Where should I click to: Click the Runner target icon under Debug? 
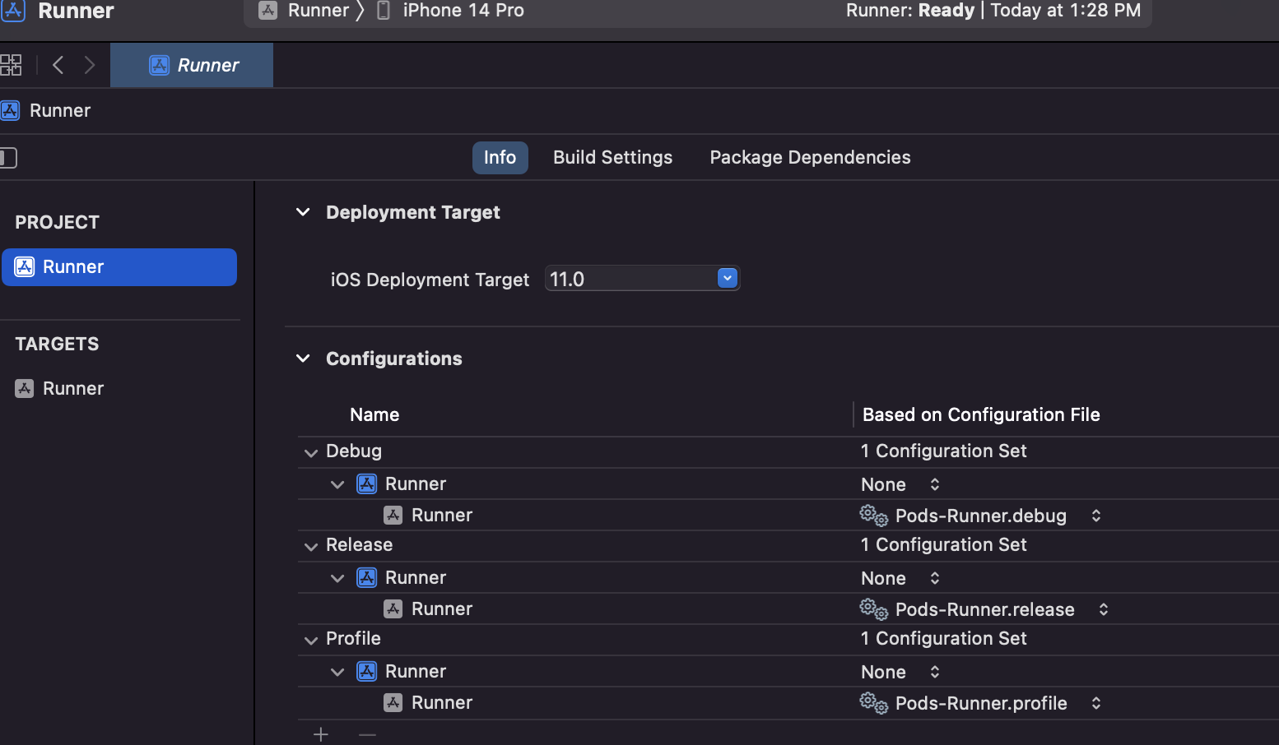[393, 516]
